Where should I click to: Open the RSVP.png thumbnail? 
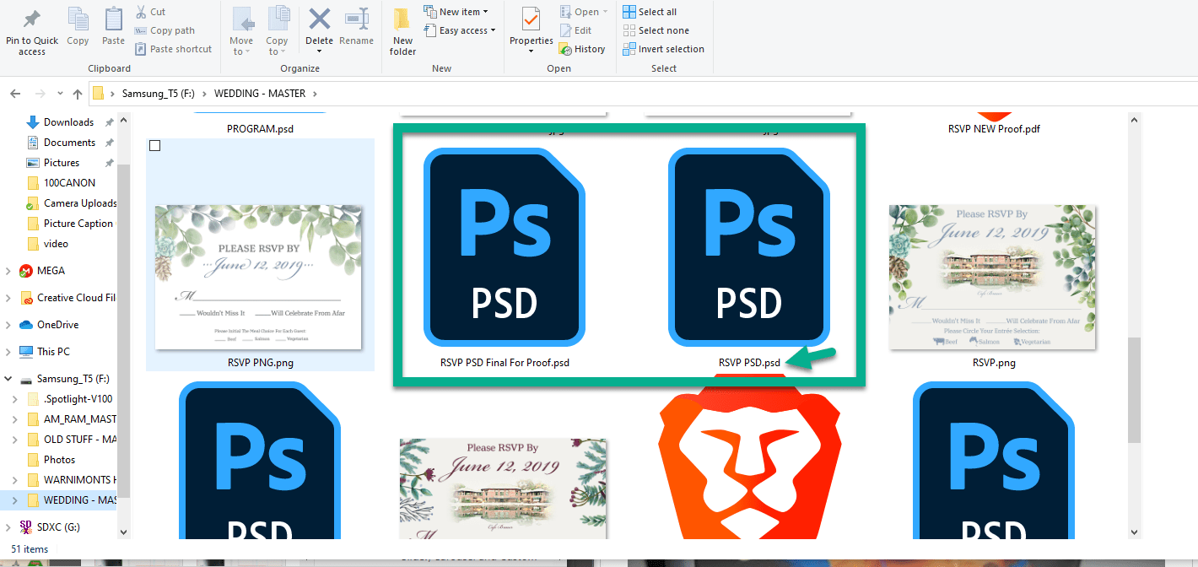[x=992, y=277]
